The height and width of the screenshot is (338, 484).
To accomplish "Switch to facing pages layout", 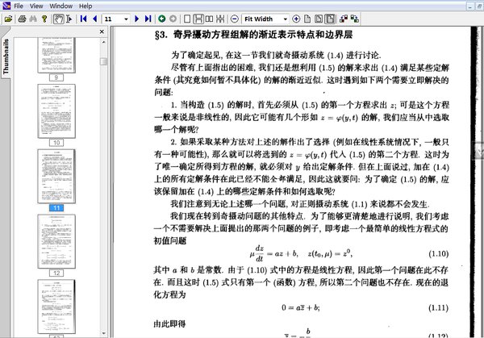I will point(209,19).
